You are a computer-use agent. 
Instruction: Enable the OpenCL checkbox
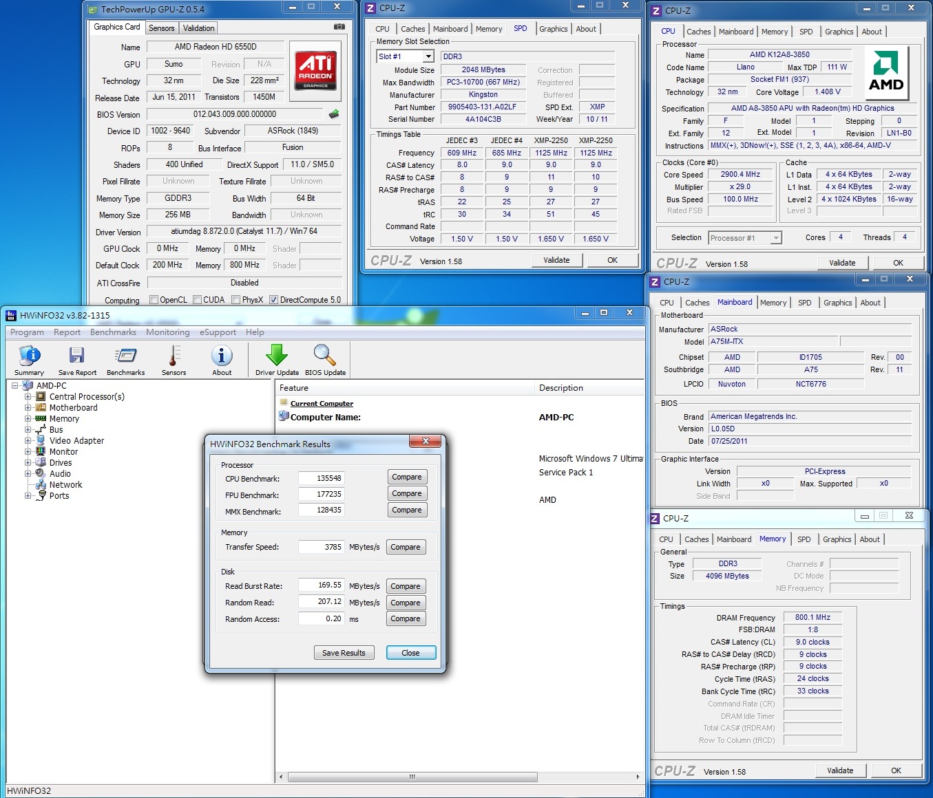point(154,300)
